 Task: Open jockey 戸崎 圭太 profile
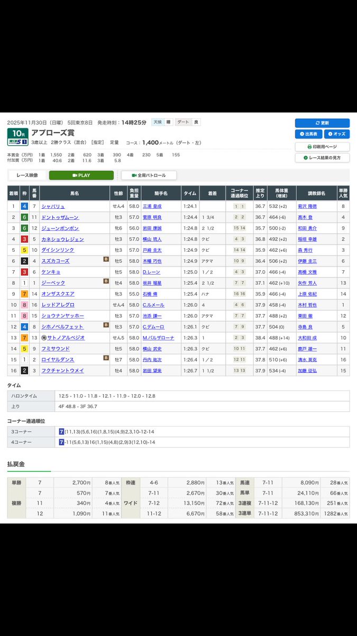pyautogui.click(x=152, y=250)
